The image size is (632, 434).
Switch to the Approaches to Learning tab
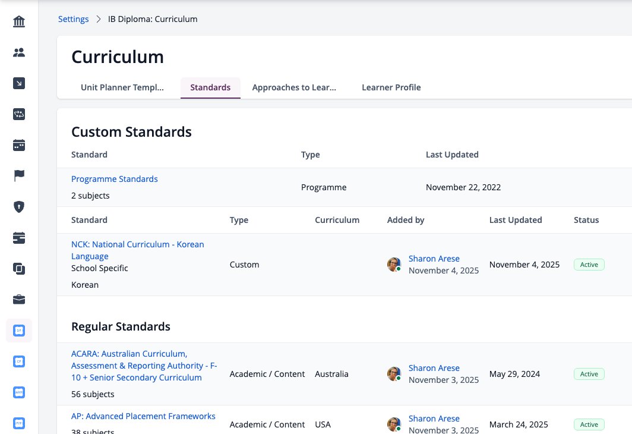294,87
